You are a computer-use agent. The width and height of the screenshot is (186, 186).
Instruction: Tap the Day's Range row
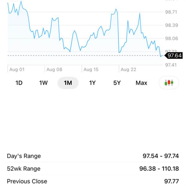93,156
